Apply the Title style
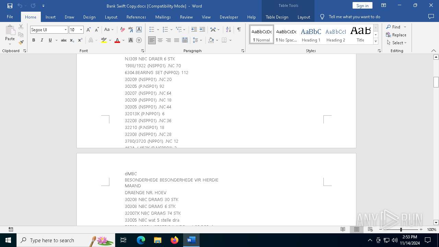Image resolution: width=439 pixels, height=247 pixels. point(360,34)
